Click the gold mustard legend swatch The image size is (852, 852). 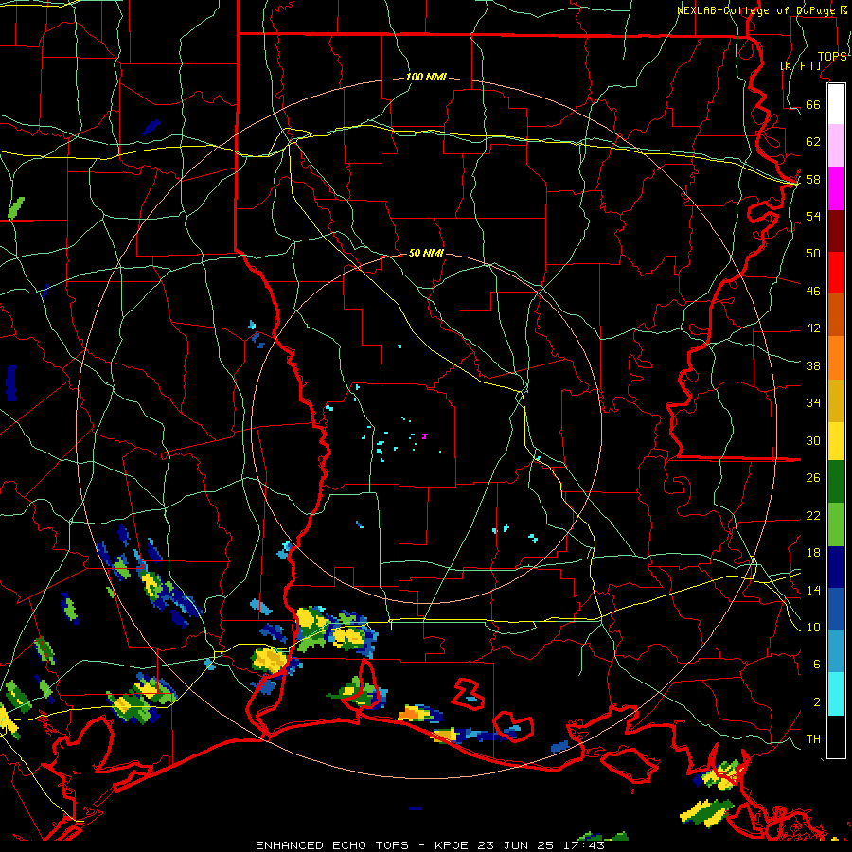pyautogui.click(x=836, y=400)
